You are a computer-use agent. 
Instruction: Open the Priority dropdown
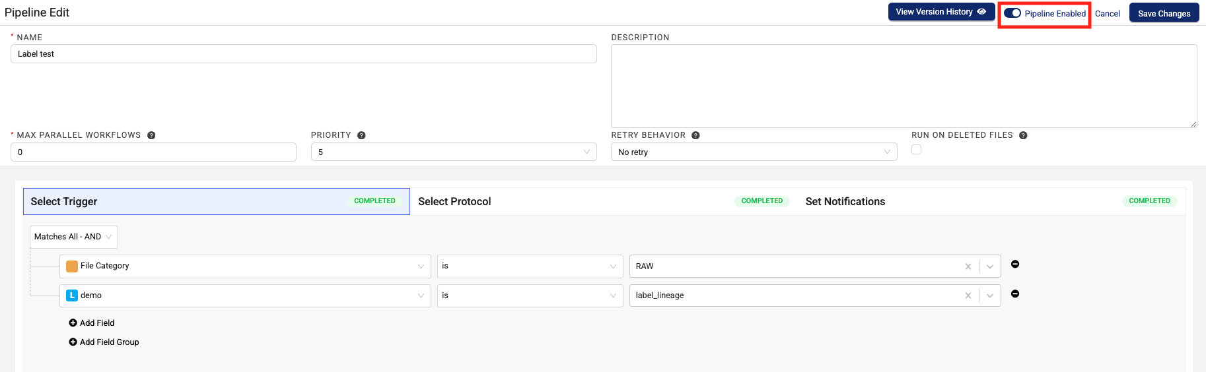click(x=454, y=152)
